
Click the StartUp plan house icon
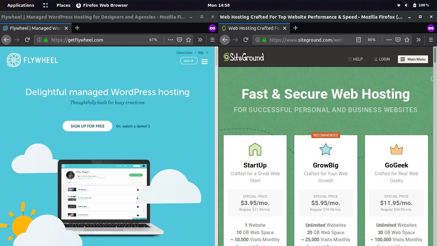pos(255,149)
